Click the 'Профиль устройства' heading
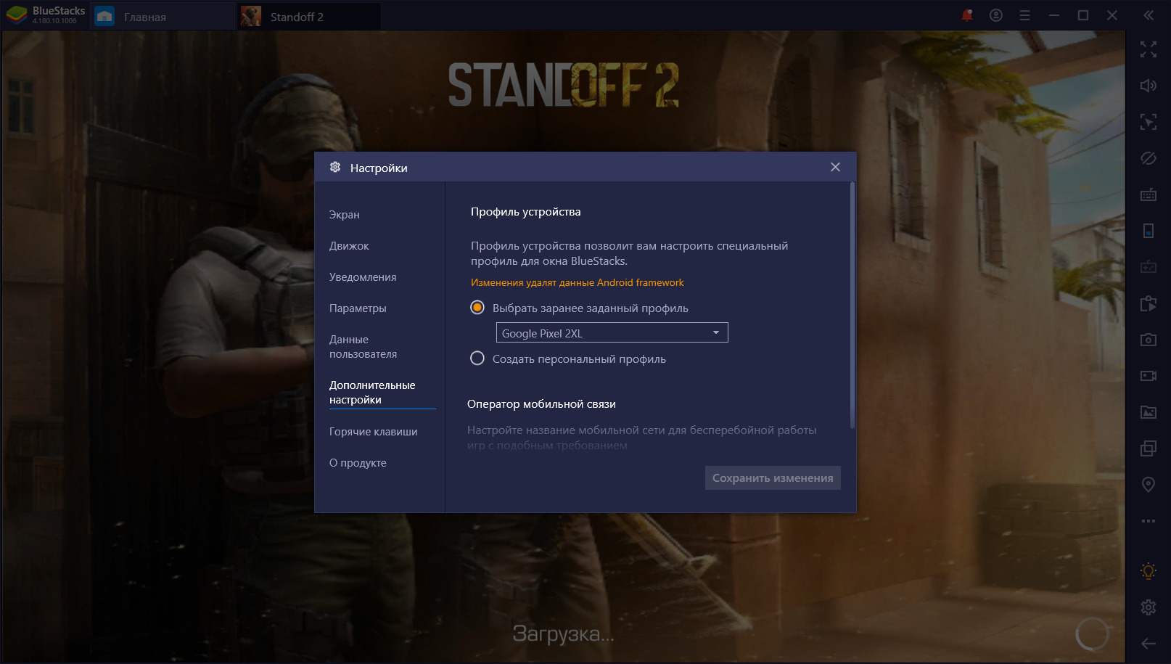The width and height of the screenshot is (1171, 664). pyautogui.click(x=526, y=212)
